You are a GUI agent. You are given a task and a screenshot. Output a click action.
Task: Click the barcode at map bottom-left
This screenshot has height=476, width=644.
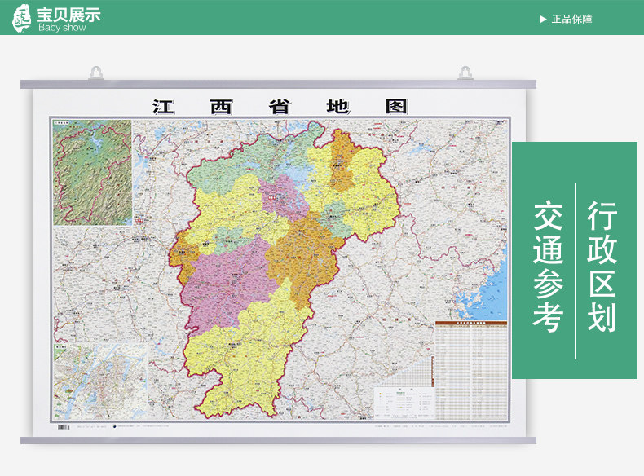coord(64,427)
